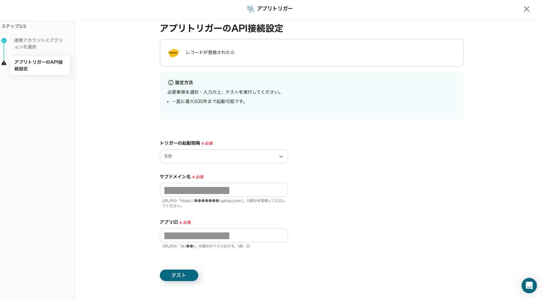
Task: Click the warning icon beside API接続設定 step
Action: coord(4,63)
